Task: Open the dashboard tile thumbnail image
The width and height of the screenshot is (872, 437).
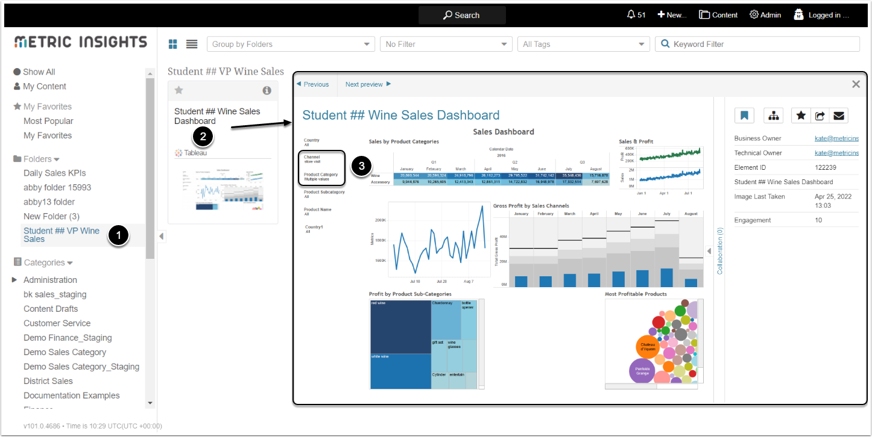Action: click(x=223, y=190)
